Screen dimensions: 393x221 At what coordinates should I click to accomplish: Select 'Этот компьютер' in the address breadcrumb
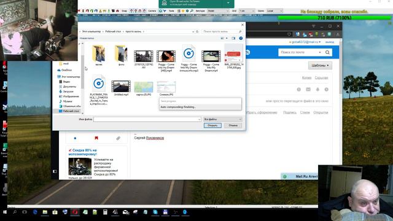click(91, 31)
